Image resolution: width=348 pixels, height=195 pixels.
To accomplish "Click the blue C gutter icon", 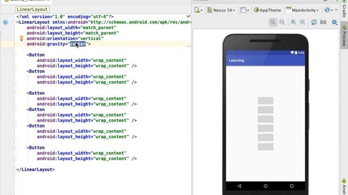I will tap(5, 22).
